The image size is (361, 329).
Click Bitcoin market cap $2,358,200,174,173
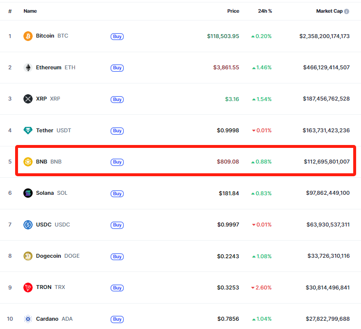324,36
